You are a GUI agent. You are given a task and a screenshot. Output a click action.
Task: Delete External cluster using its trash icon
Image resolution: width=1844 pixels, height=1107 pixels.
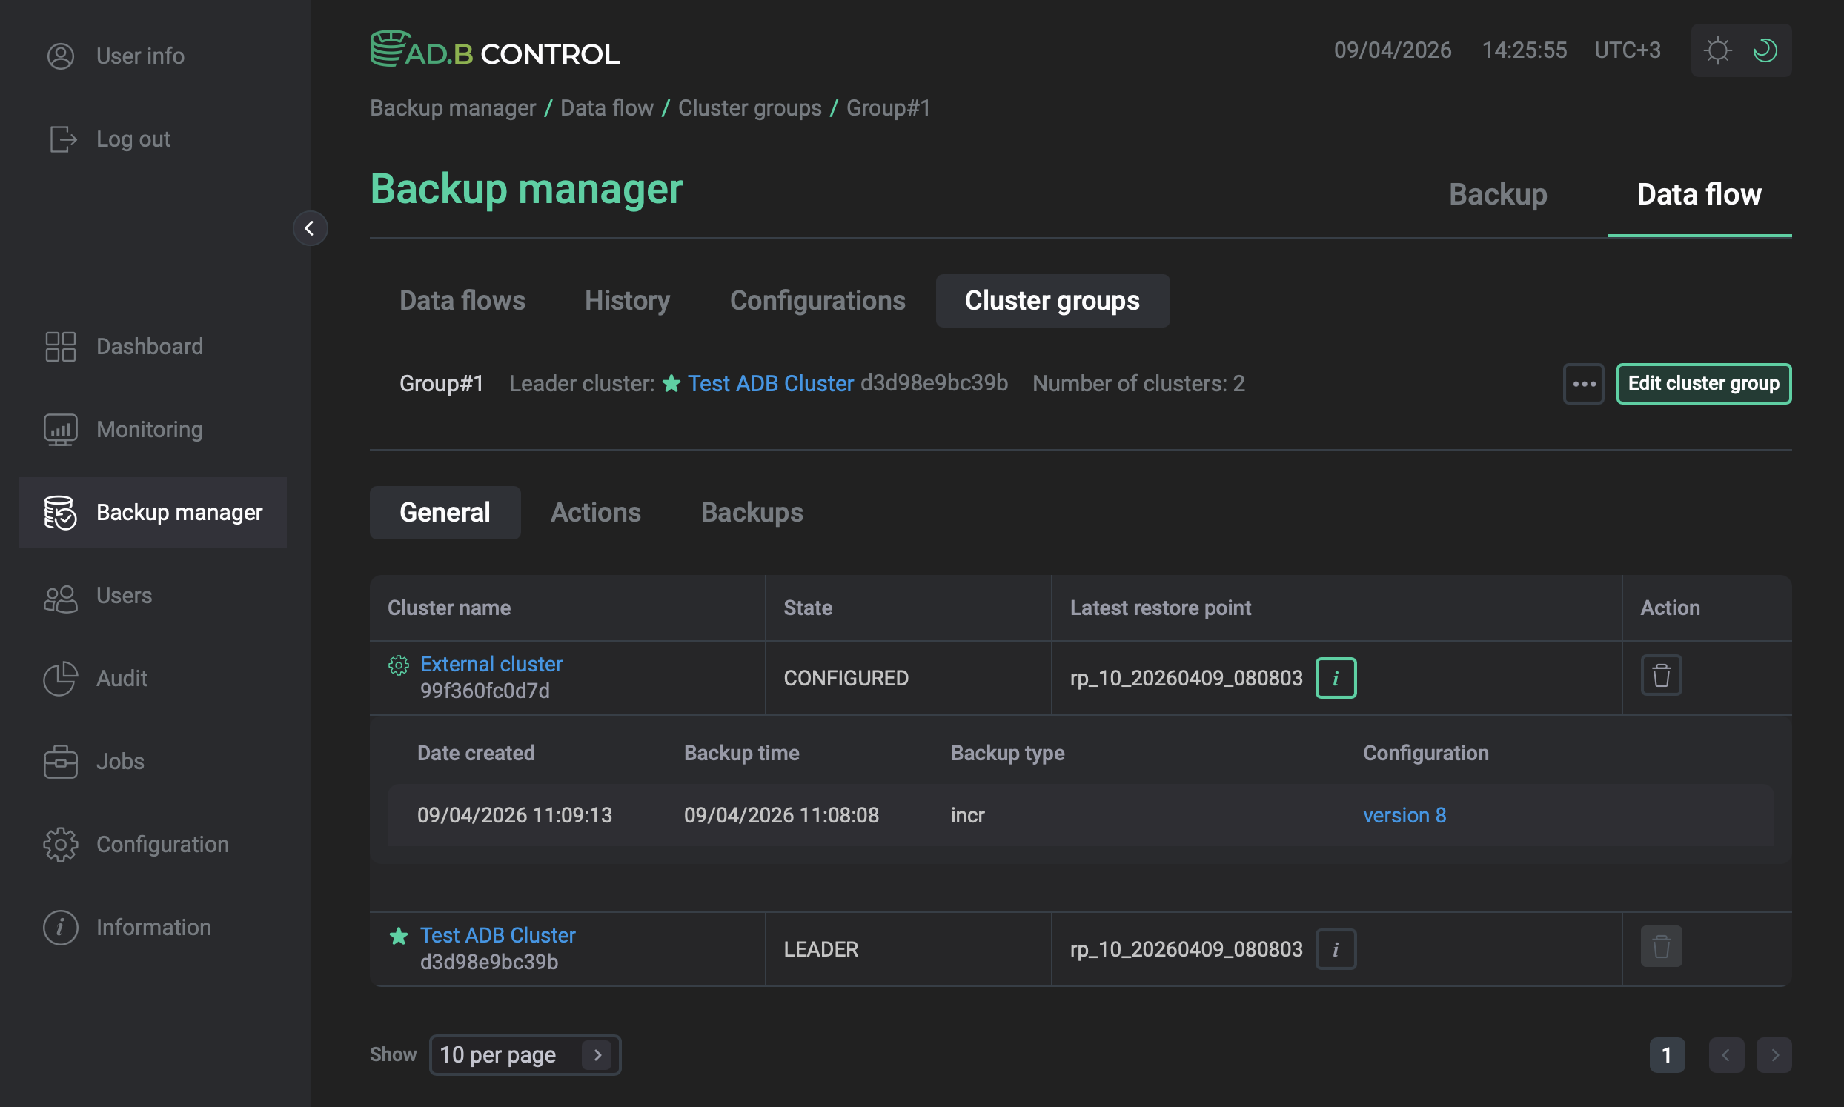1661,675
